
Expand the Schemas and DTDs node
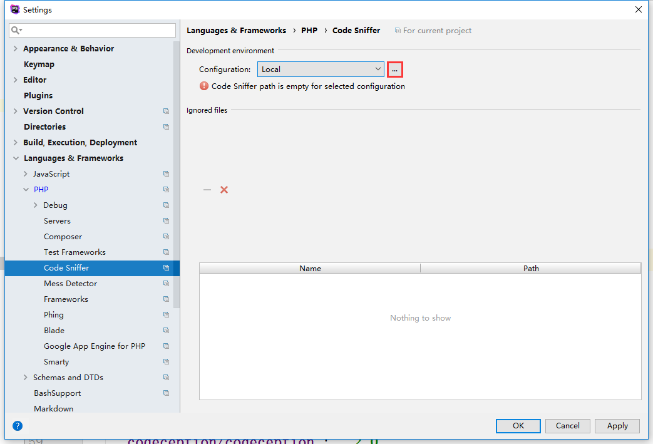tap(26, 378)
